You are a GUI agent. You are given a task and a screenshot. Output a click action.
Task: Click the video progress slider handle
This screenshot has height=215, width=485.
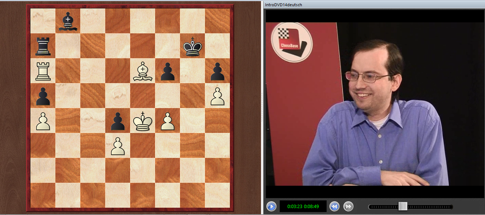(403, 206)
